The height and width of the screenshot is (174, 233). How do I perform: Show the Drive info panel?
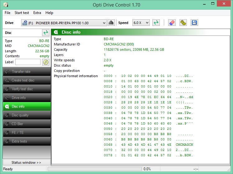tap(27, 98)
